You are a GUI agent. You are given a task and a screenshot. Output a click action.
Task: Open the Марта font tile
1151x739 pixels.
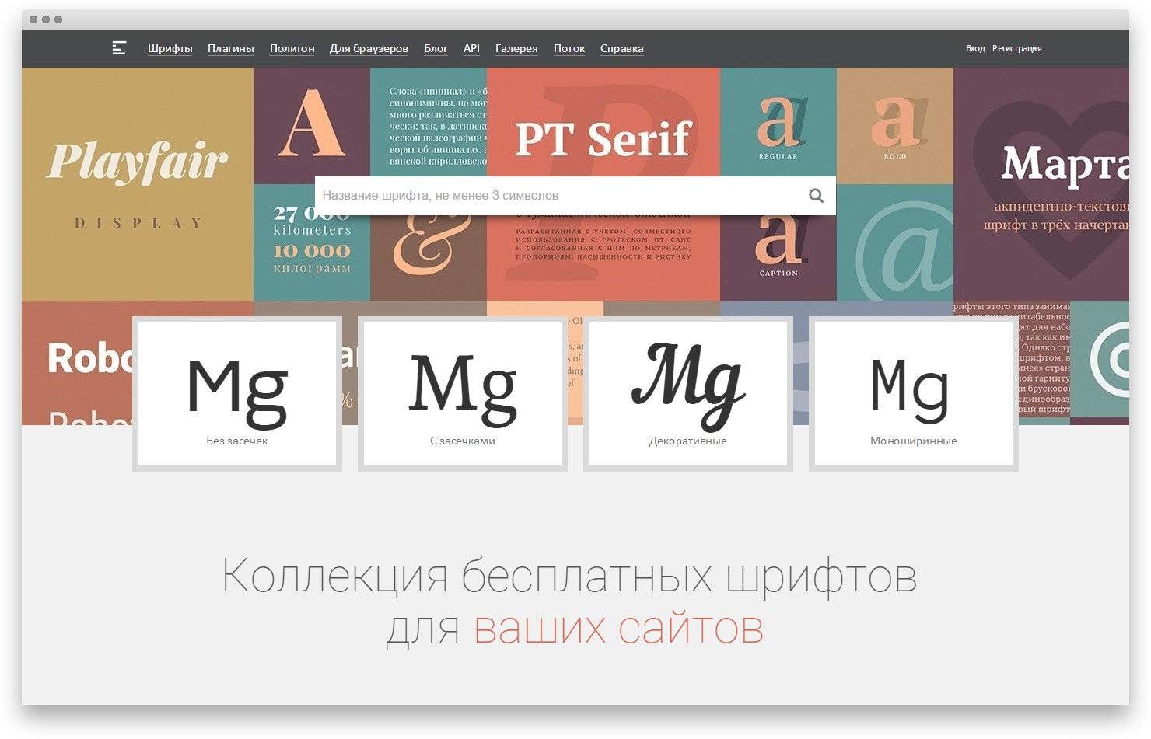(x=1041, y=184)
